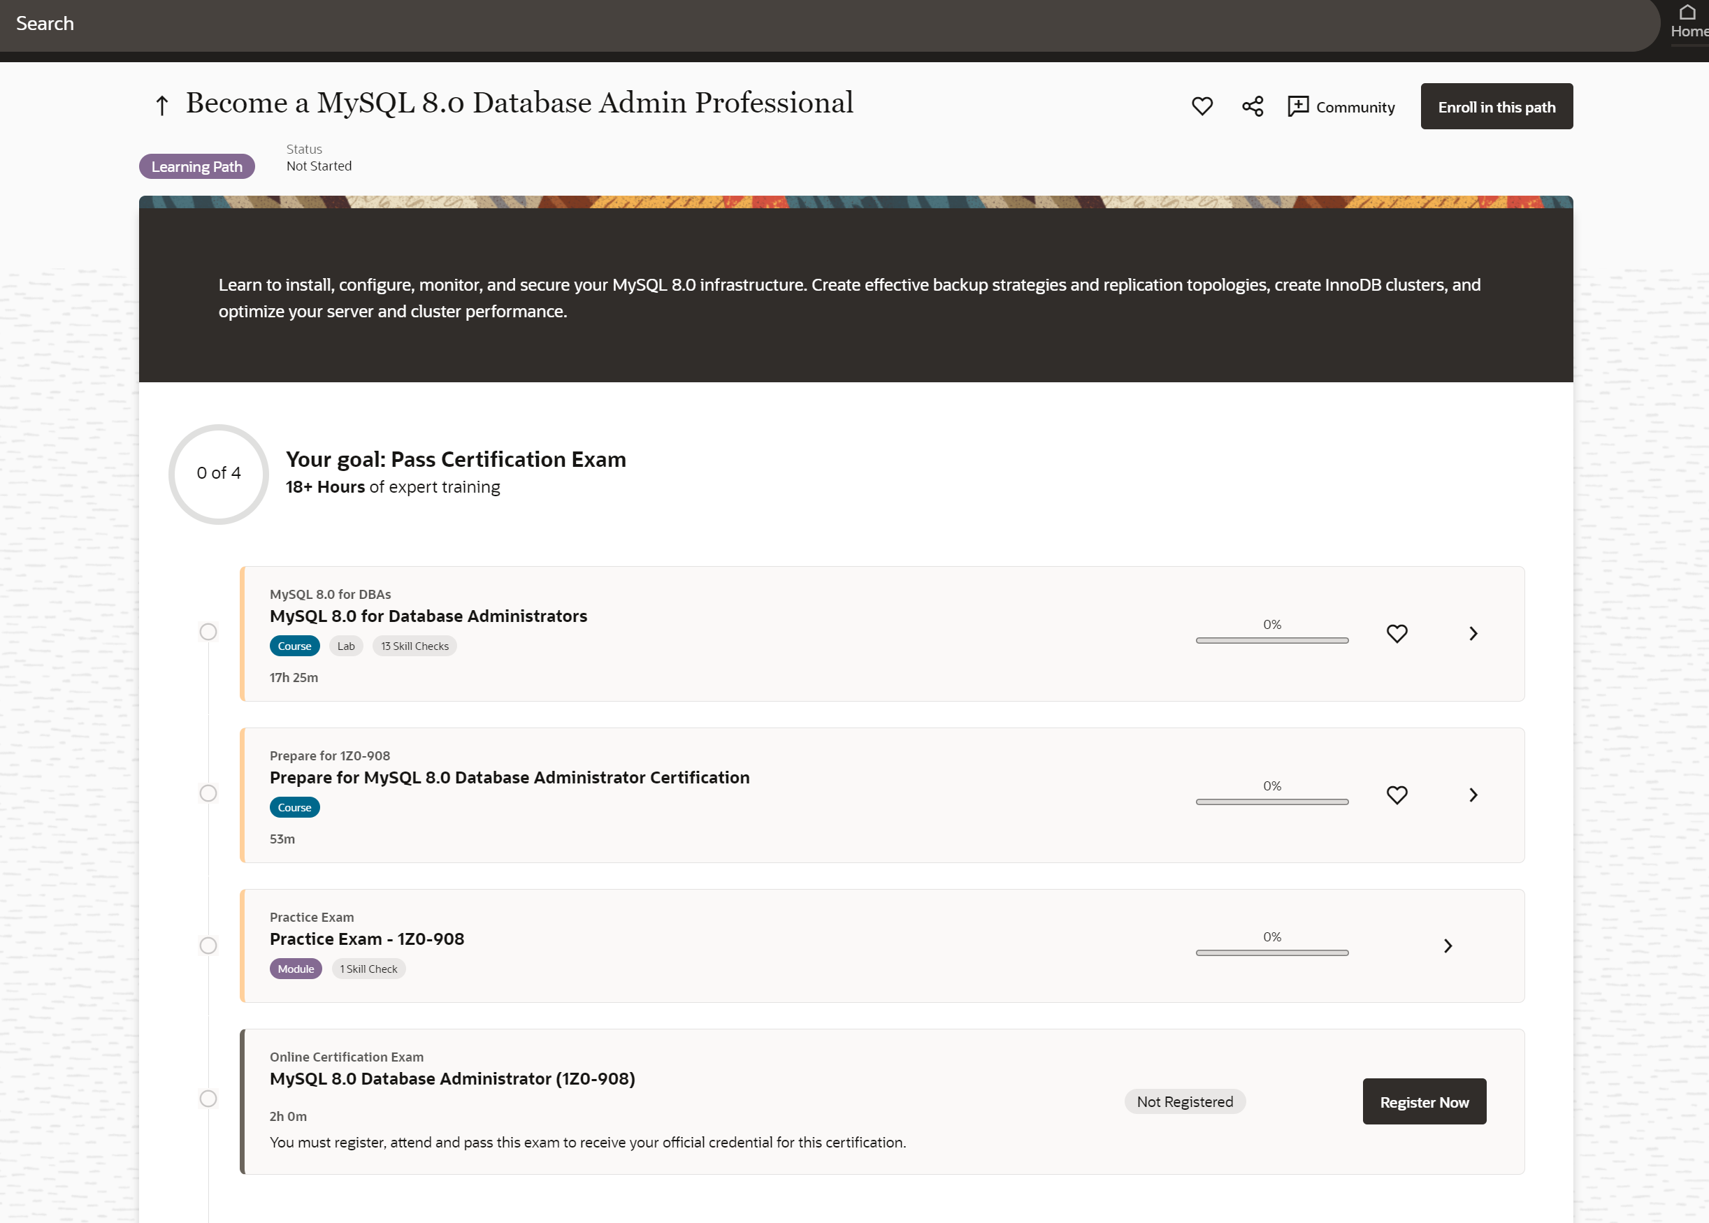Click the Learning Path tag
The width and height of the screenshot is (1709, 1223).
(x=196, y=166)
